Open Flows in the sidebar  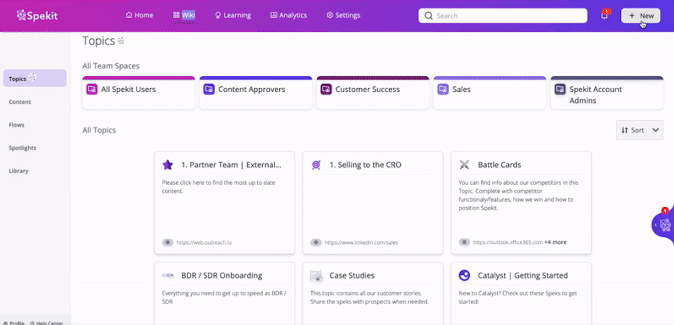click(x=17, y=125)
